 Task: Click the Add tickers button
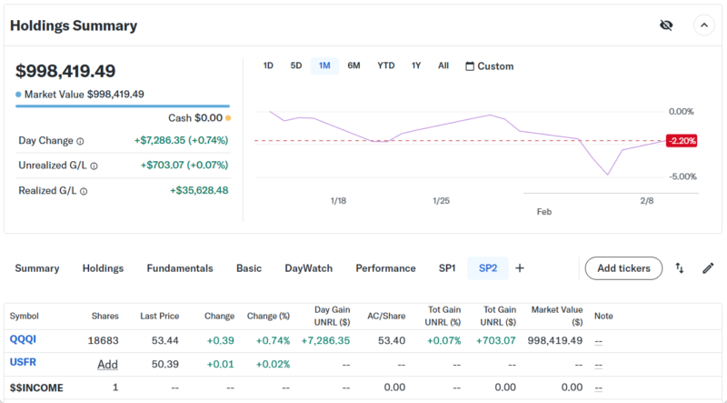click(x=622, y=268)
